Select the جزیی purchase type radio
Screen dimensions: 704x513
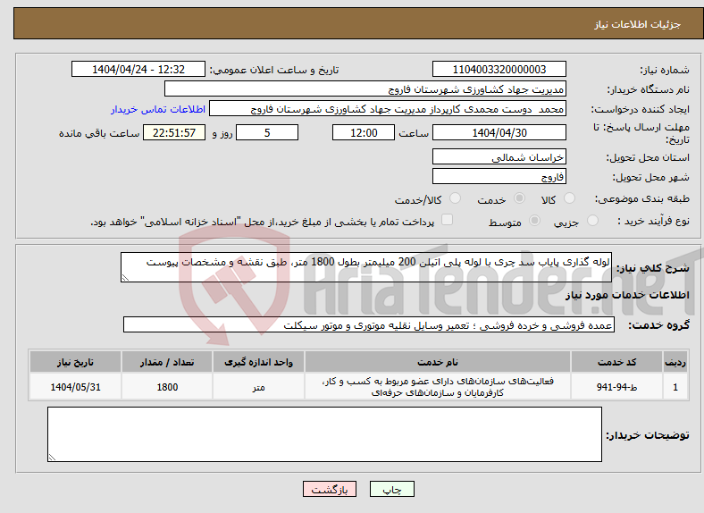pos(592,221)
